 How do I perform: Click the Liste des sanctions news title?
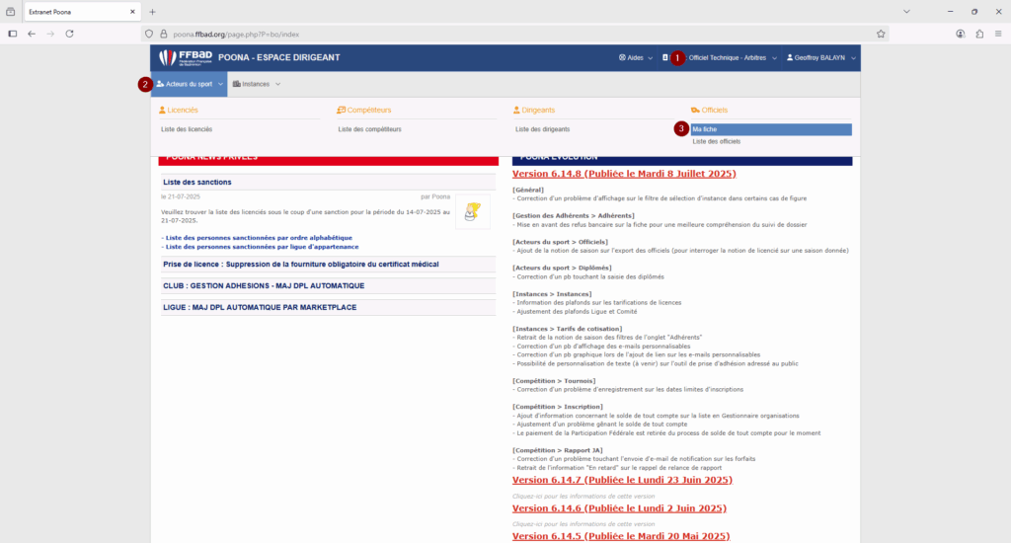197,183
